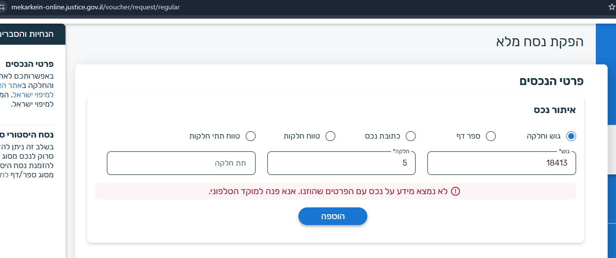Focus the גוש field containing 18413

(502, 163)
